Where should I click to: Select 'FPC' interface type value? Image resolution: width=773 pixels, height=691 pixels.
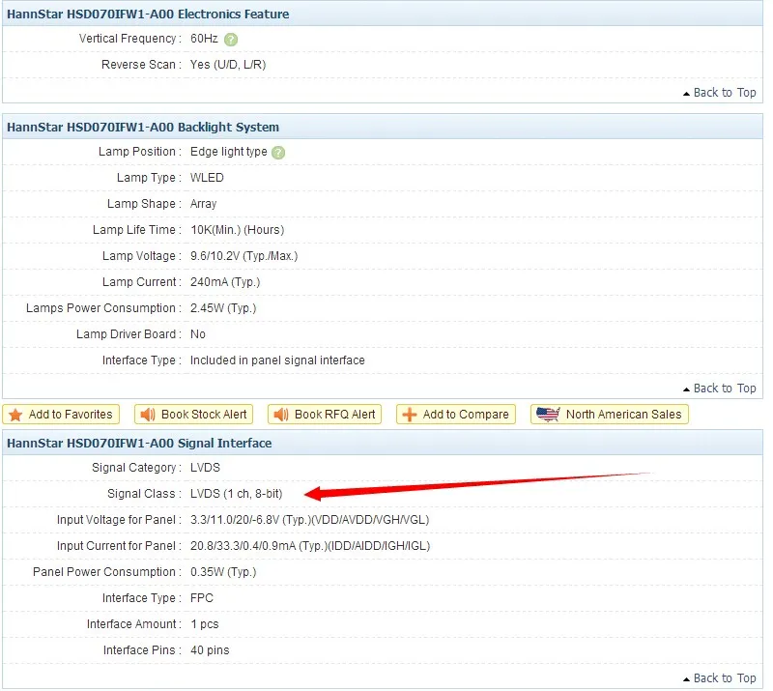202,598
